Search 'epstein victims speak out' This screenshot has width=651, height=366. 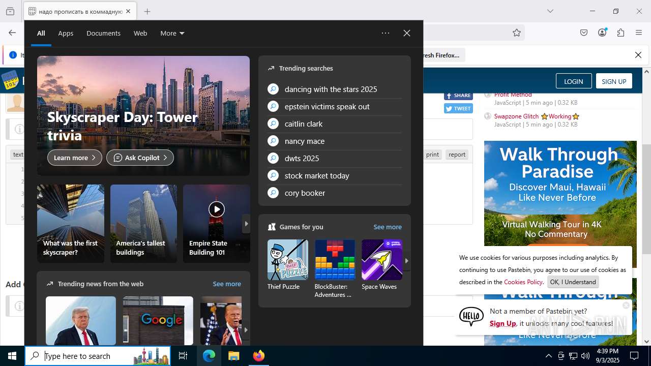point(327,106)
